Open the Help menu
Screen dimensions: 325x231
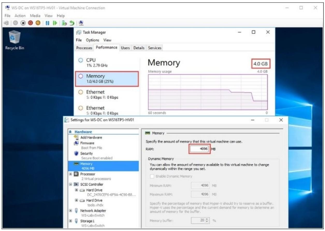tap(61, 16)
